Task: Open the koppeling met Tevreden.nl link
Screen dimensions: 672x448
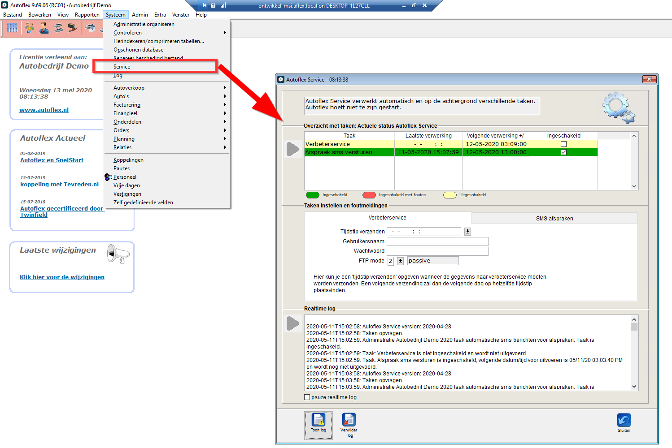Action: click(x=59, y=184)
